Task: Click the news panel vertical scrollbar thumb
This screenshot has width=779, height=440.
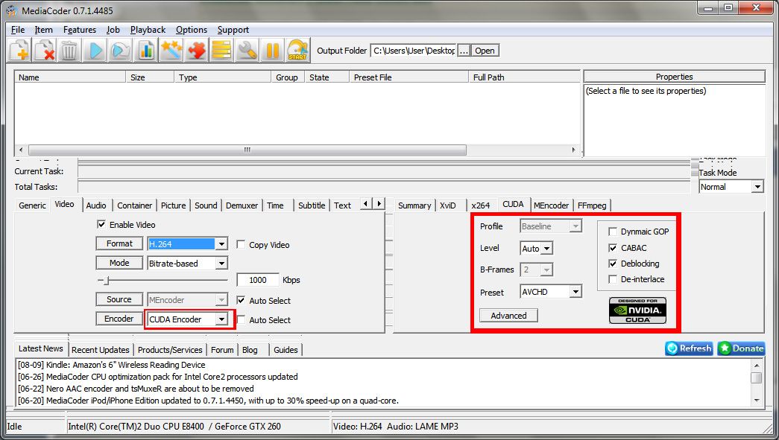Action: tap(756, 377)
